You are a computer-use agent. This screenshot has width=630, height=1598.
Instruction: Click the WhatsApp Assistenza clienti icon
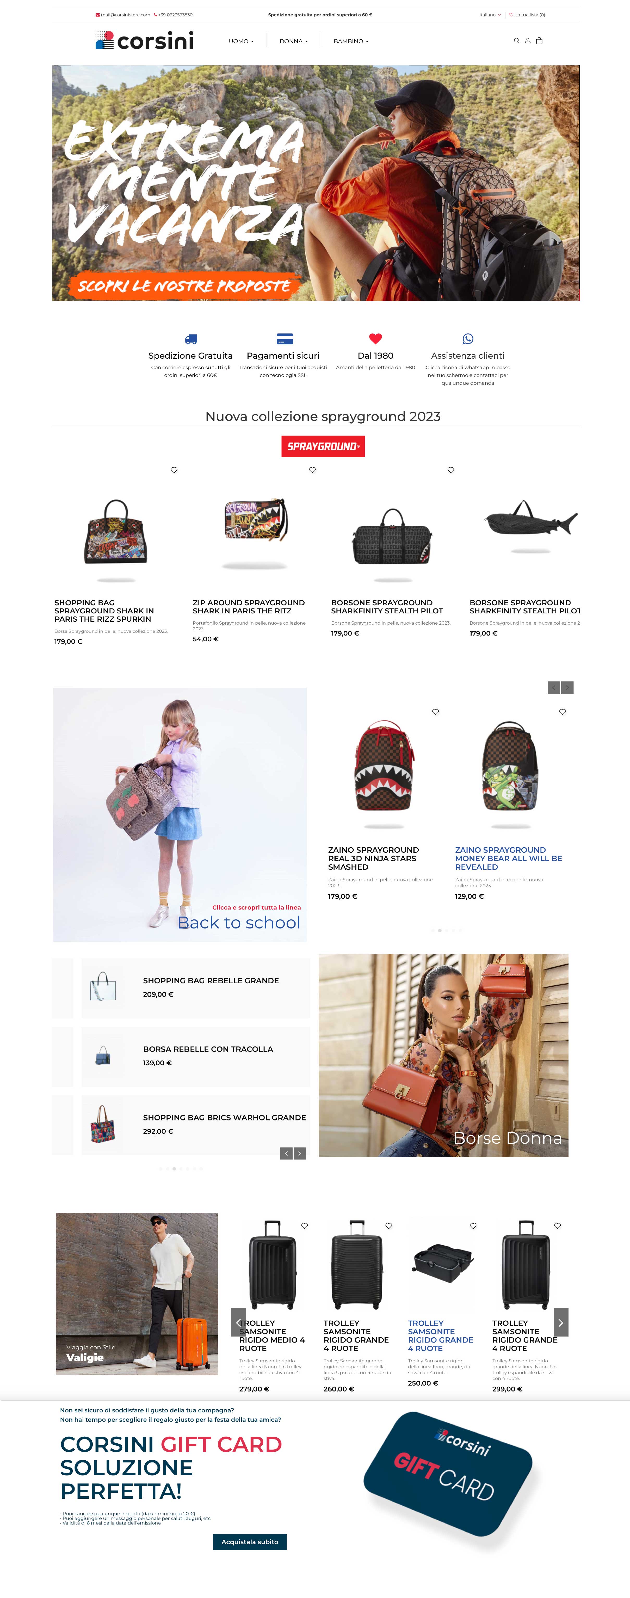pyautogui.click(x=467, y=339)
